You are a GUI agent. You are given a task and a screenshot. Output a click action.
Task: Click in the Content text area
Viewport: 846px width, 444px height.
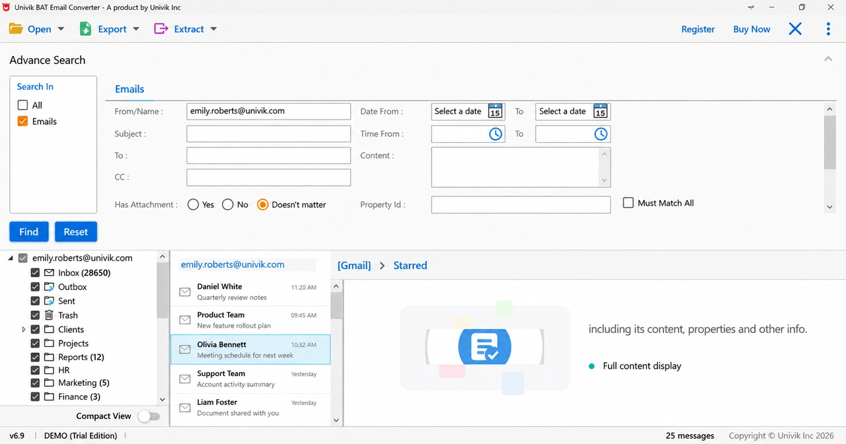click(521, 167)
